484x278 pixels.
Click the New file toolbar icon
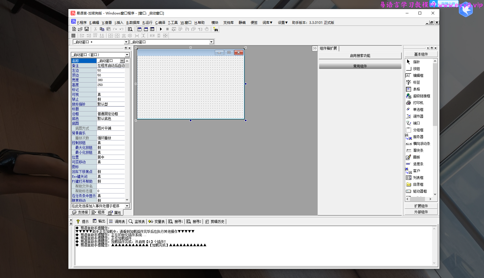74,29
